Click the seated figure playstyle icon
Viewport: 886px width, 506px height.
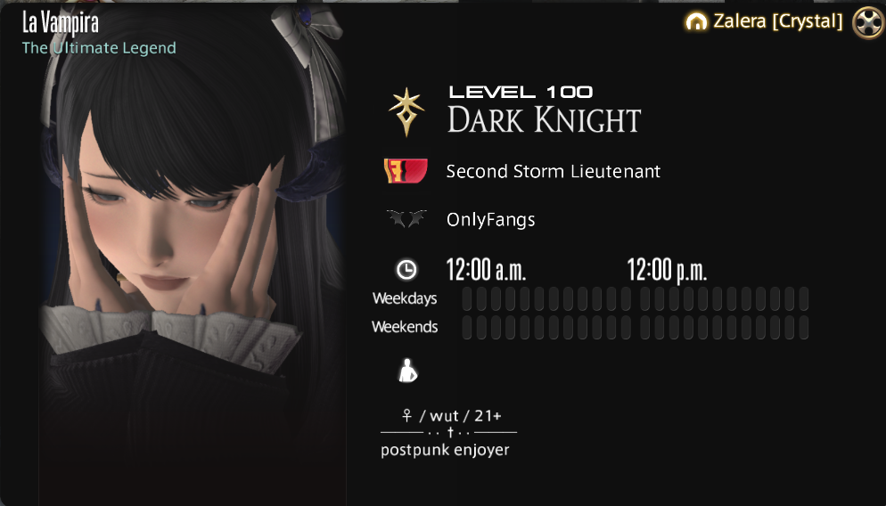[407, 371]
